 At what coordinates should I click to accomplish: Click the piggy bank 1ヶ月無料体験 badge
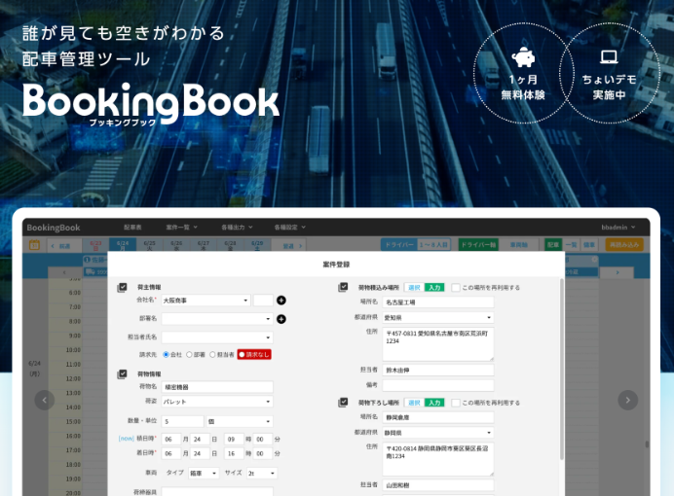coord(523,73)
